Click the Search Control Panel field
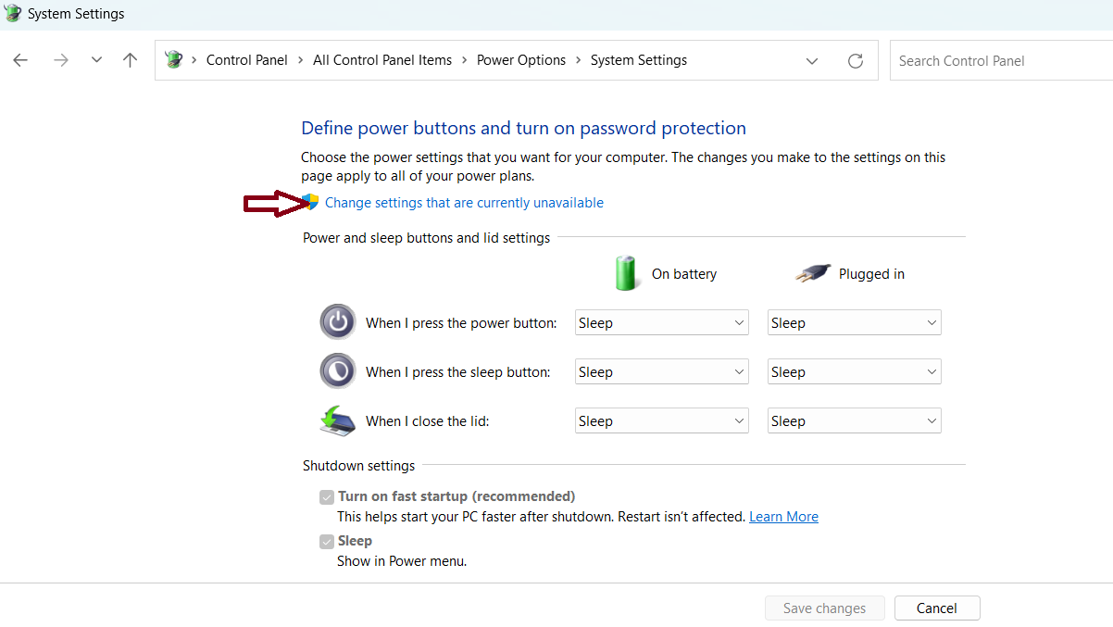The height and width of the screenshot is (627, 1113). [x=1000, y=61]
